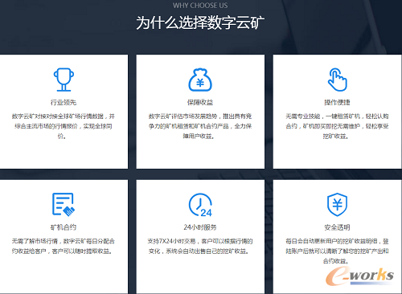Click the description text under 24小时服务

point(200,246)
